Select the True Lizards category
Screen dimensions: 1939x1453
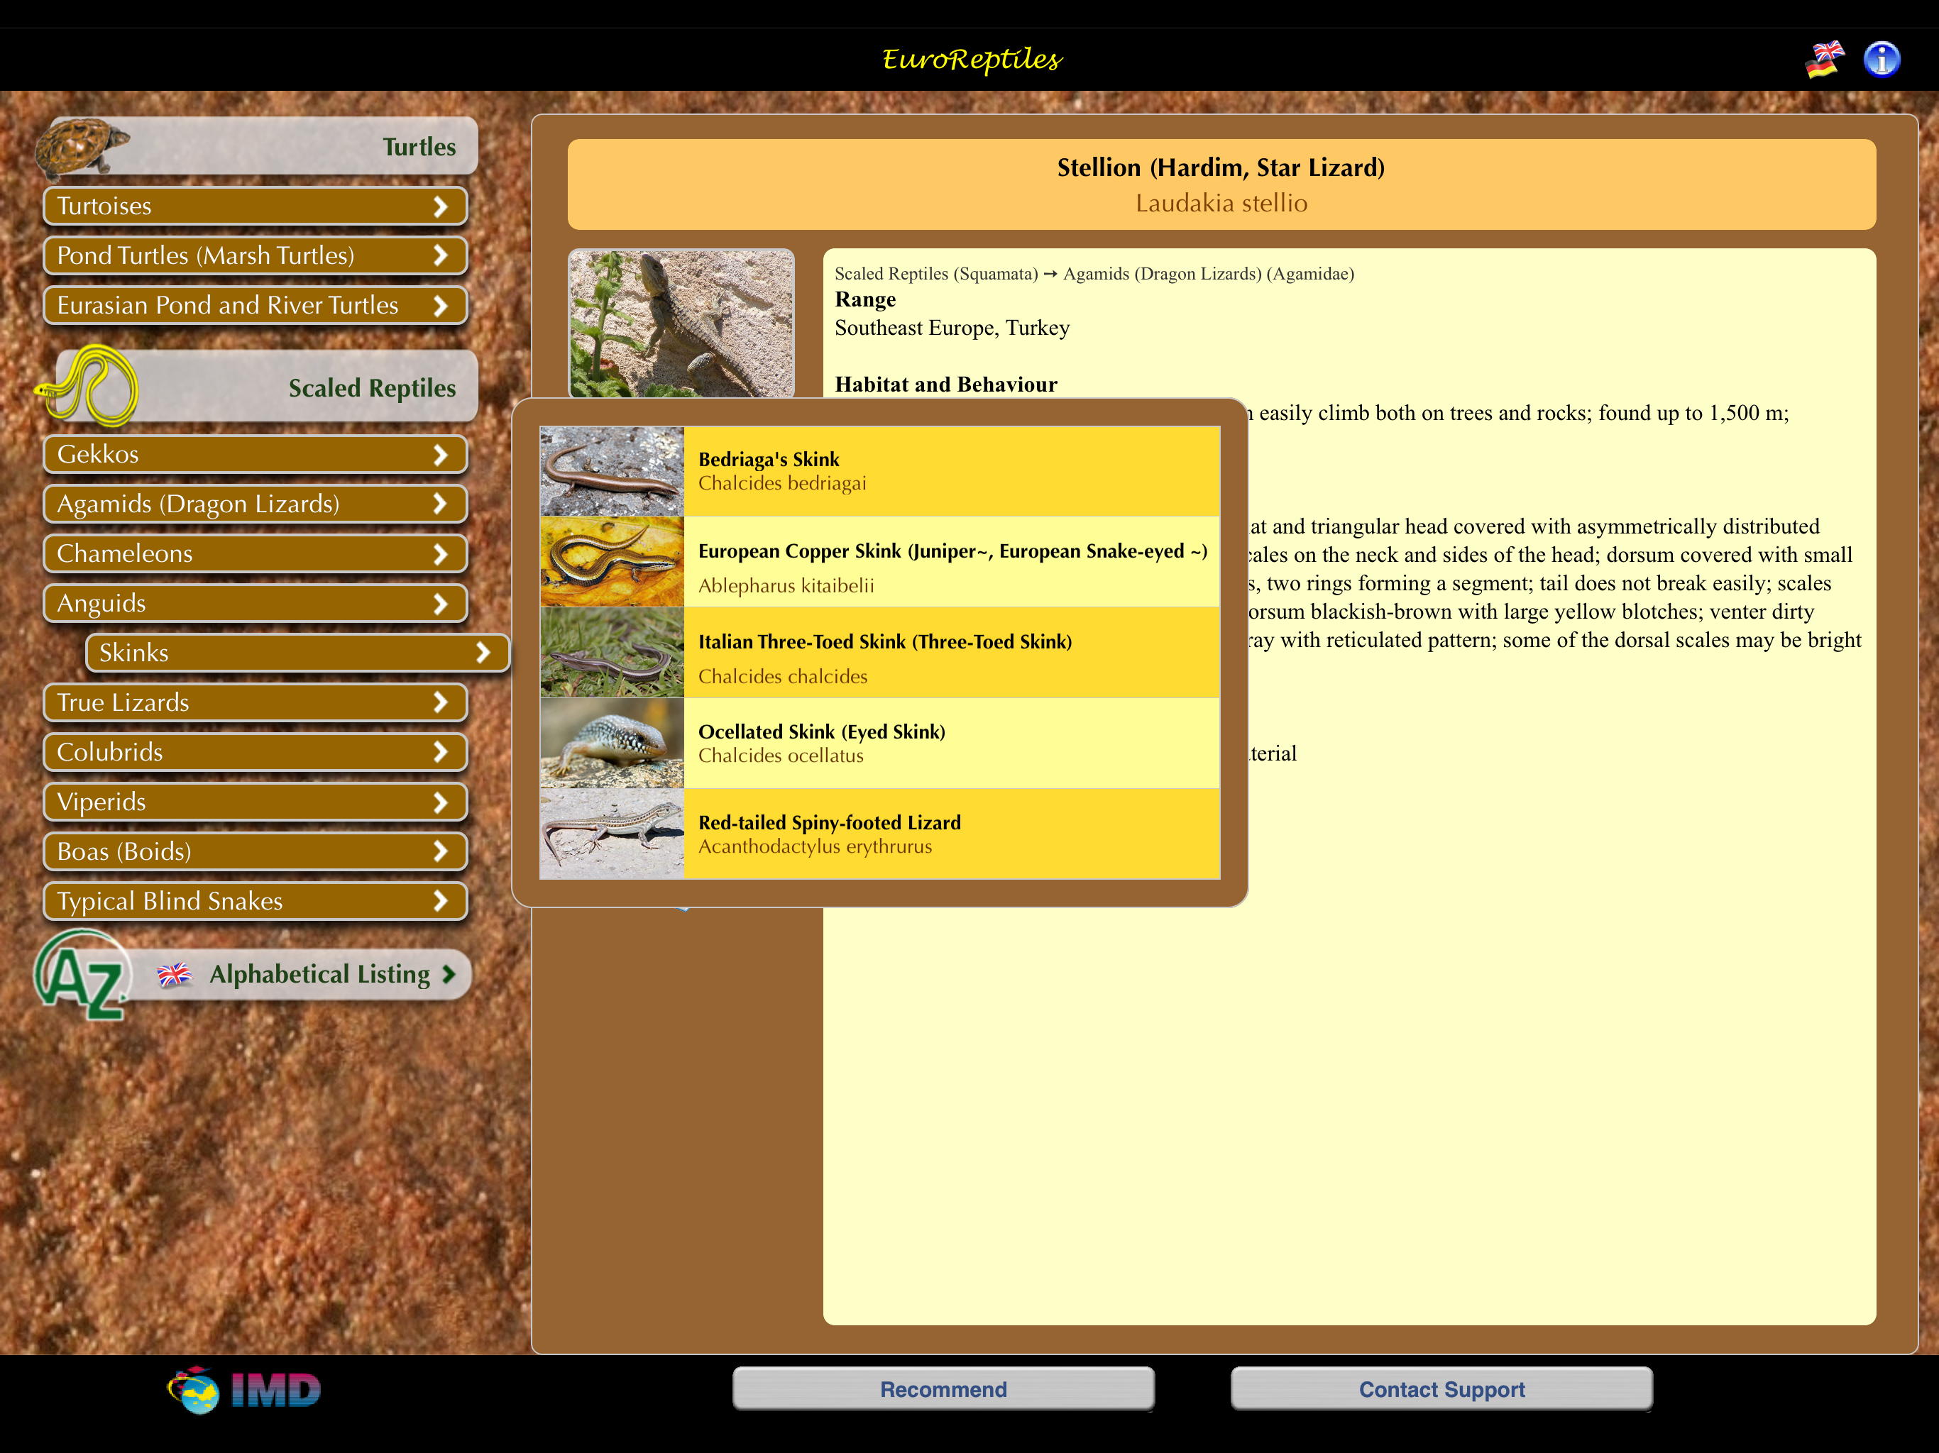[255, 702]
